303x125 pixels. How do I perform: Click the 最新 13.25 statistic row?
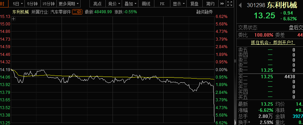255,104
